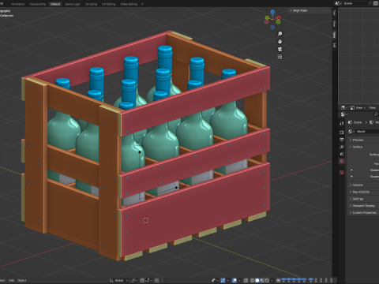Toggle the snap magnet button
This screenshot has height=284, width=379.
pos(142,280)
